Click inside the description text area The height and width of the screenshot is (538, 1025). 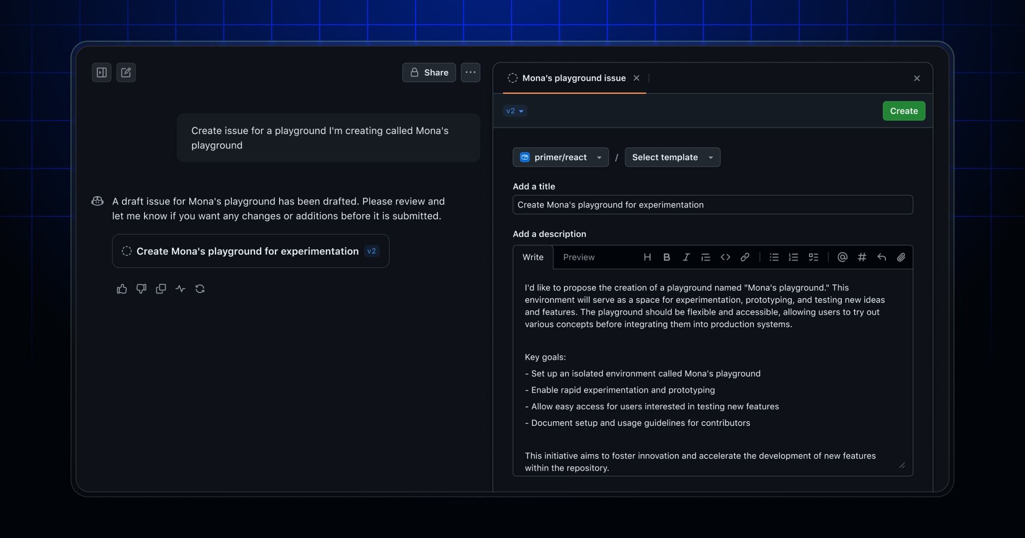tap(713, 372)
